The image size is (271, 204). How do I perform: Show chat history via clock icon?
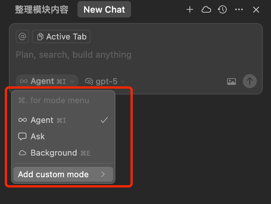[222, 10]
